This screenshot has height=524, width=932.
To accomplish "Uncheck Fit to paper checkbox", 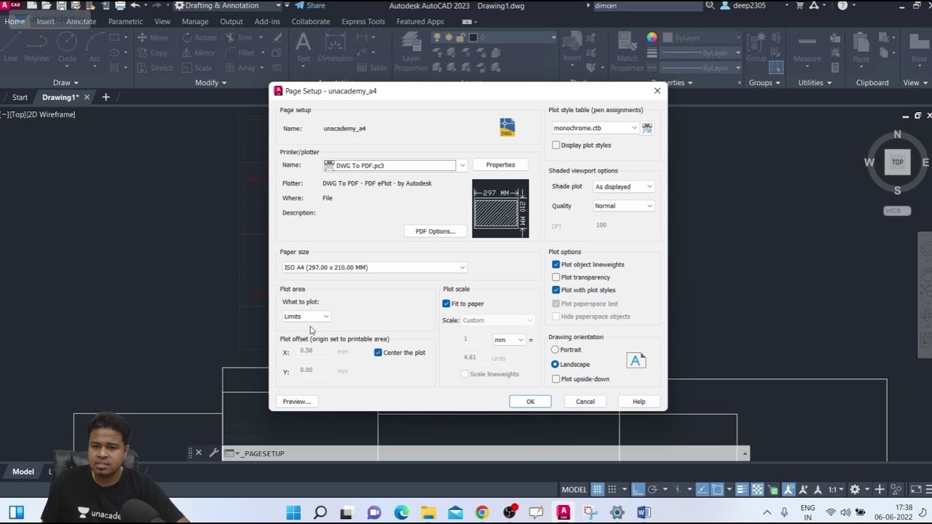I will 446,303.
